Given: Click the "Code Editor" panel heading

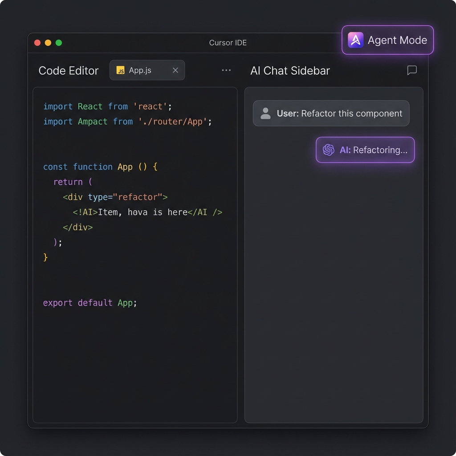Looking at the screenshot, I should (x=69, y=71).
